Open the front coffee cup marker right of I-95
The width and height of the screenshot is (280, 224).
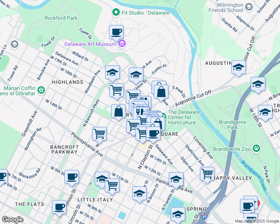pos(247,206)
